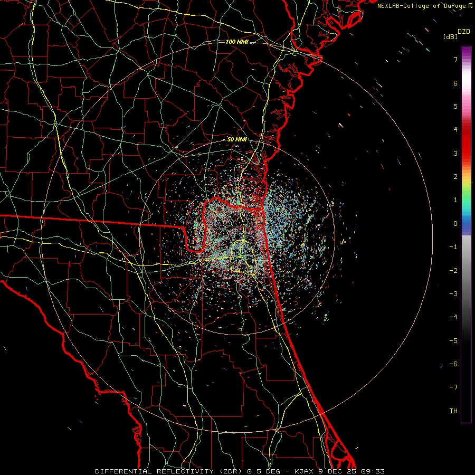Click the 1 value on color scale
The image size is (475, 475).
click(455, 200)
